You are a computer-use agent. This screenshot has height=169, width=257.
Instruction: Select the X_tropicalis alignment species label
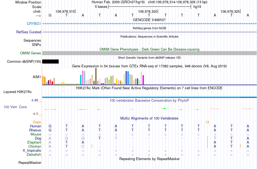coord(32,151)
